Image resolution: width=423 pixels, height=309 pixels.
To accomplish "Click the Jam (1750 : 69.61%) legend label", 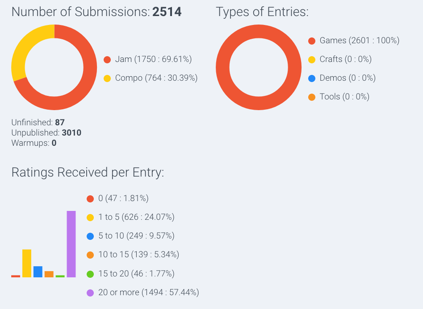I will [153, 59].
